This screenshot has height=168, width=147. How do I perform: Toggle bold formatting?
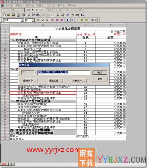(38, 20)
